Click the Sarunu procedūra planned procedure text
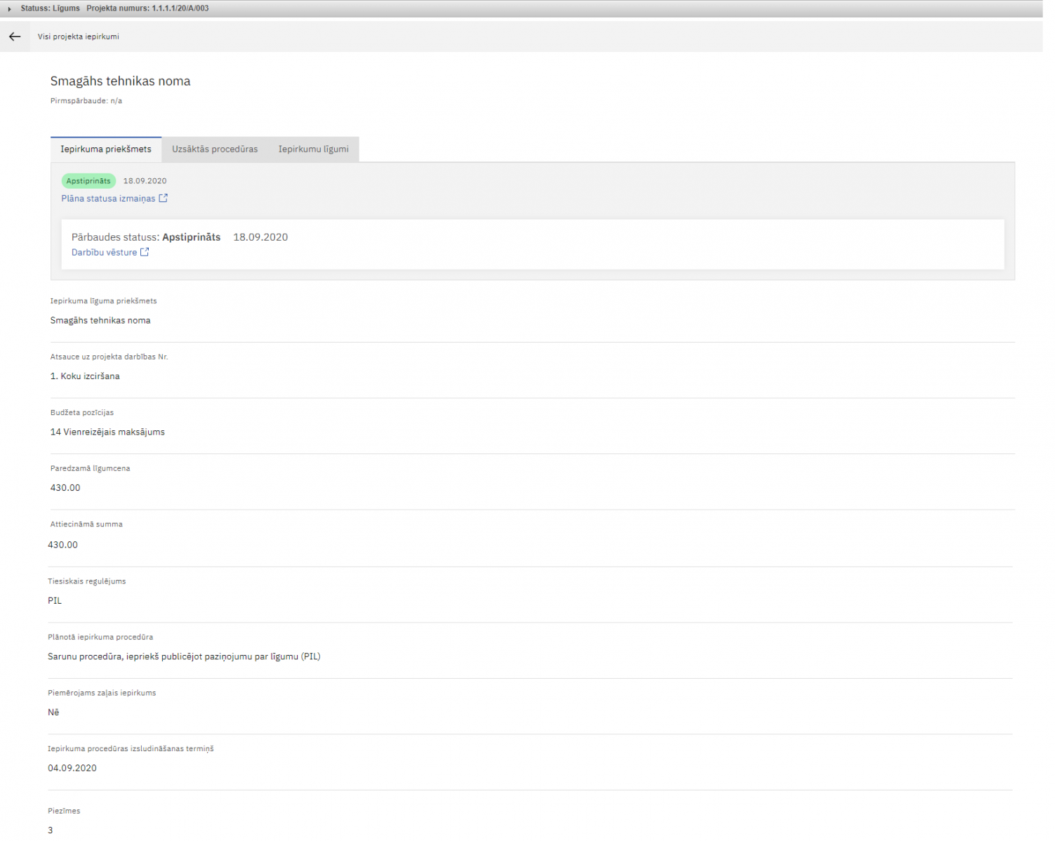 (x=184, y=656)
